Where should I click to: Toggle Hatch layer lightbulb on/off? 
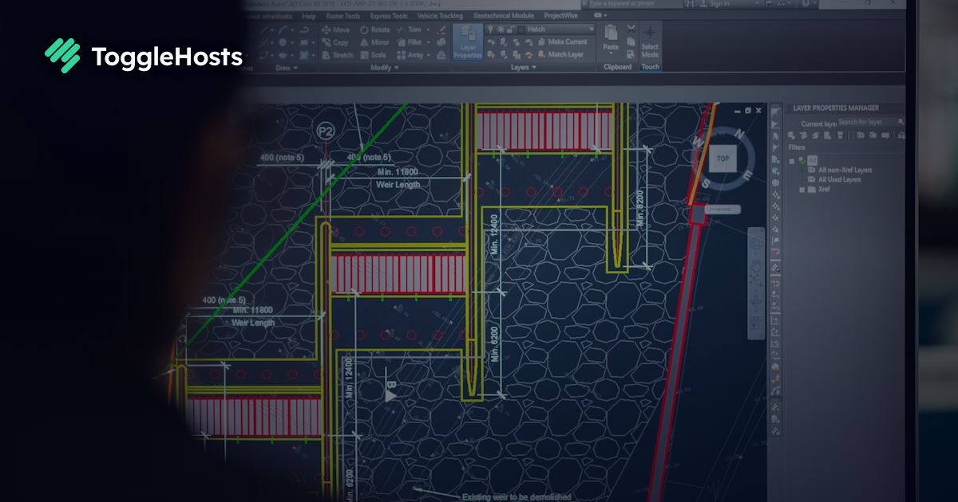[490, 29]
